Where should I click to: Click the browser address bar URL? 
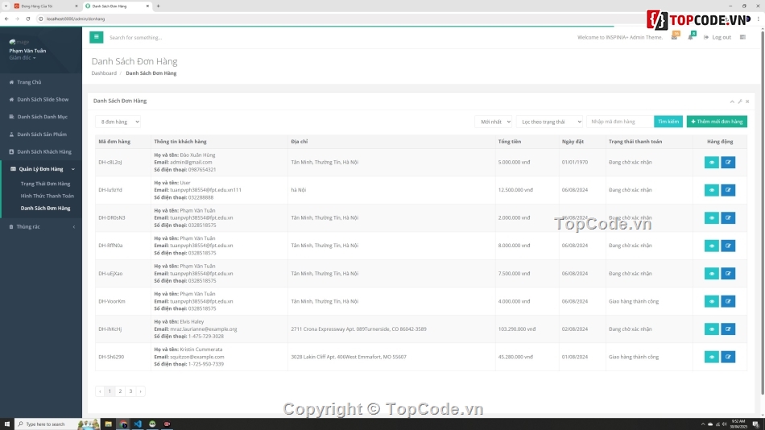76,19
